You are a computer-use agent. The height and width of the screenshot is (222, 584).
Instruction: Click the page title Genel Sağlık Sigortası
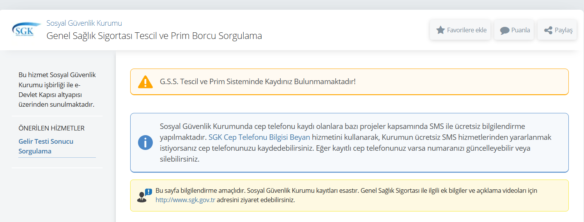[x=154, y=36]
